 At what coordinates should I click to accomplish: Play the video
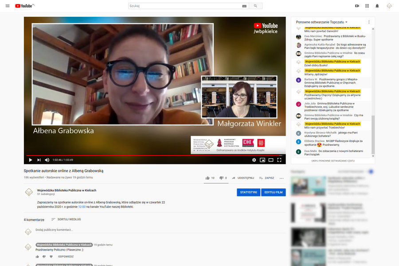(31, 160)
